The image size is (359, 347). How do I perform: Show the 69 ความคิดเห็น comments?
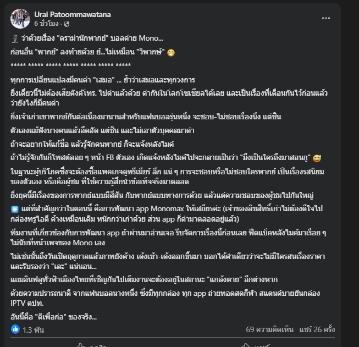[x=269, y=329]
